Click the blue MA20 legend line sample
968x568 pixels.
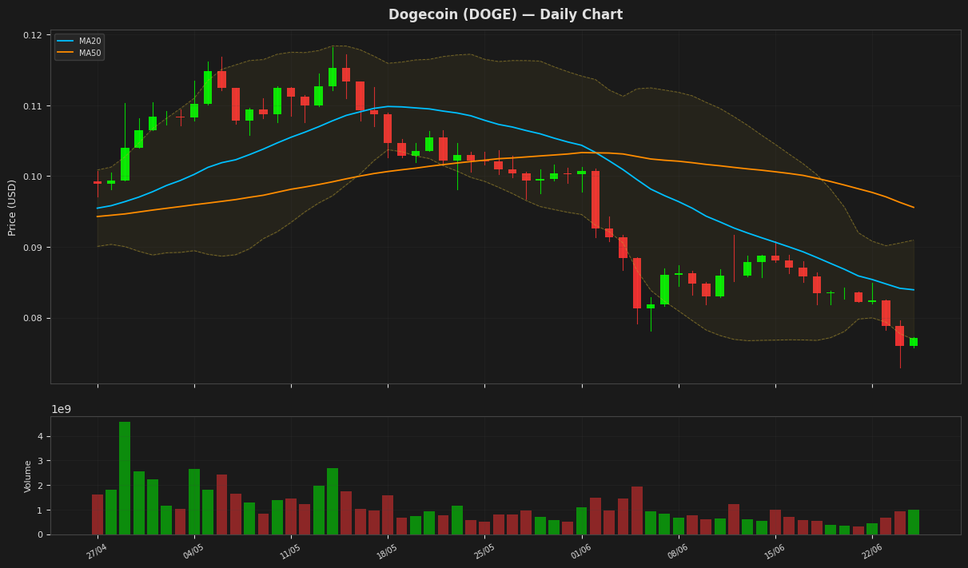[x=66, y=41]
